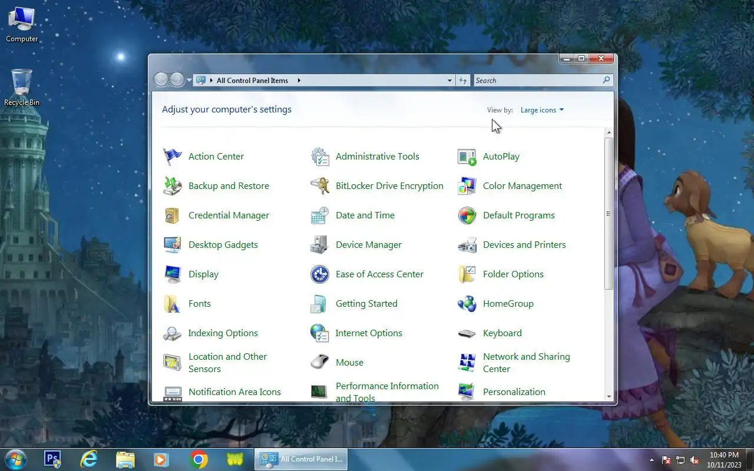Open the Action Center link text
Image resolution: width=754 pixels, height=471 pixels.
[x=216, y=157]
